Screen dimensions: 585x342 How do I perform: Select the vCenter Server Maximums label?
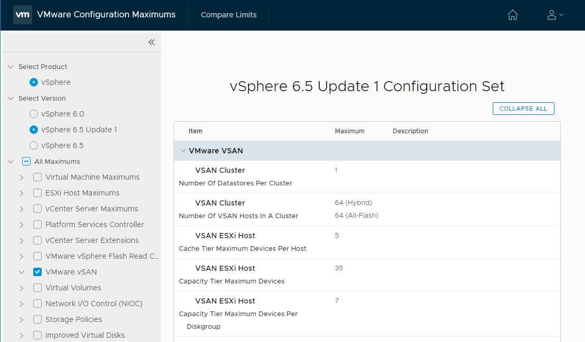pyautogui.click(x=92, y=209)
